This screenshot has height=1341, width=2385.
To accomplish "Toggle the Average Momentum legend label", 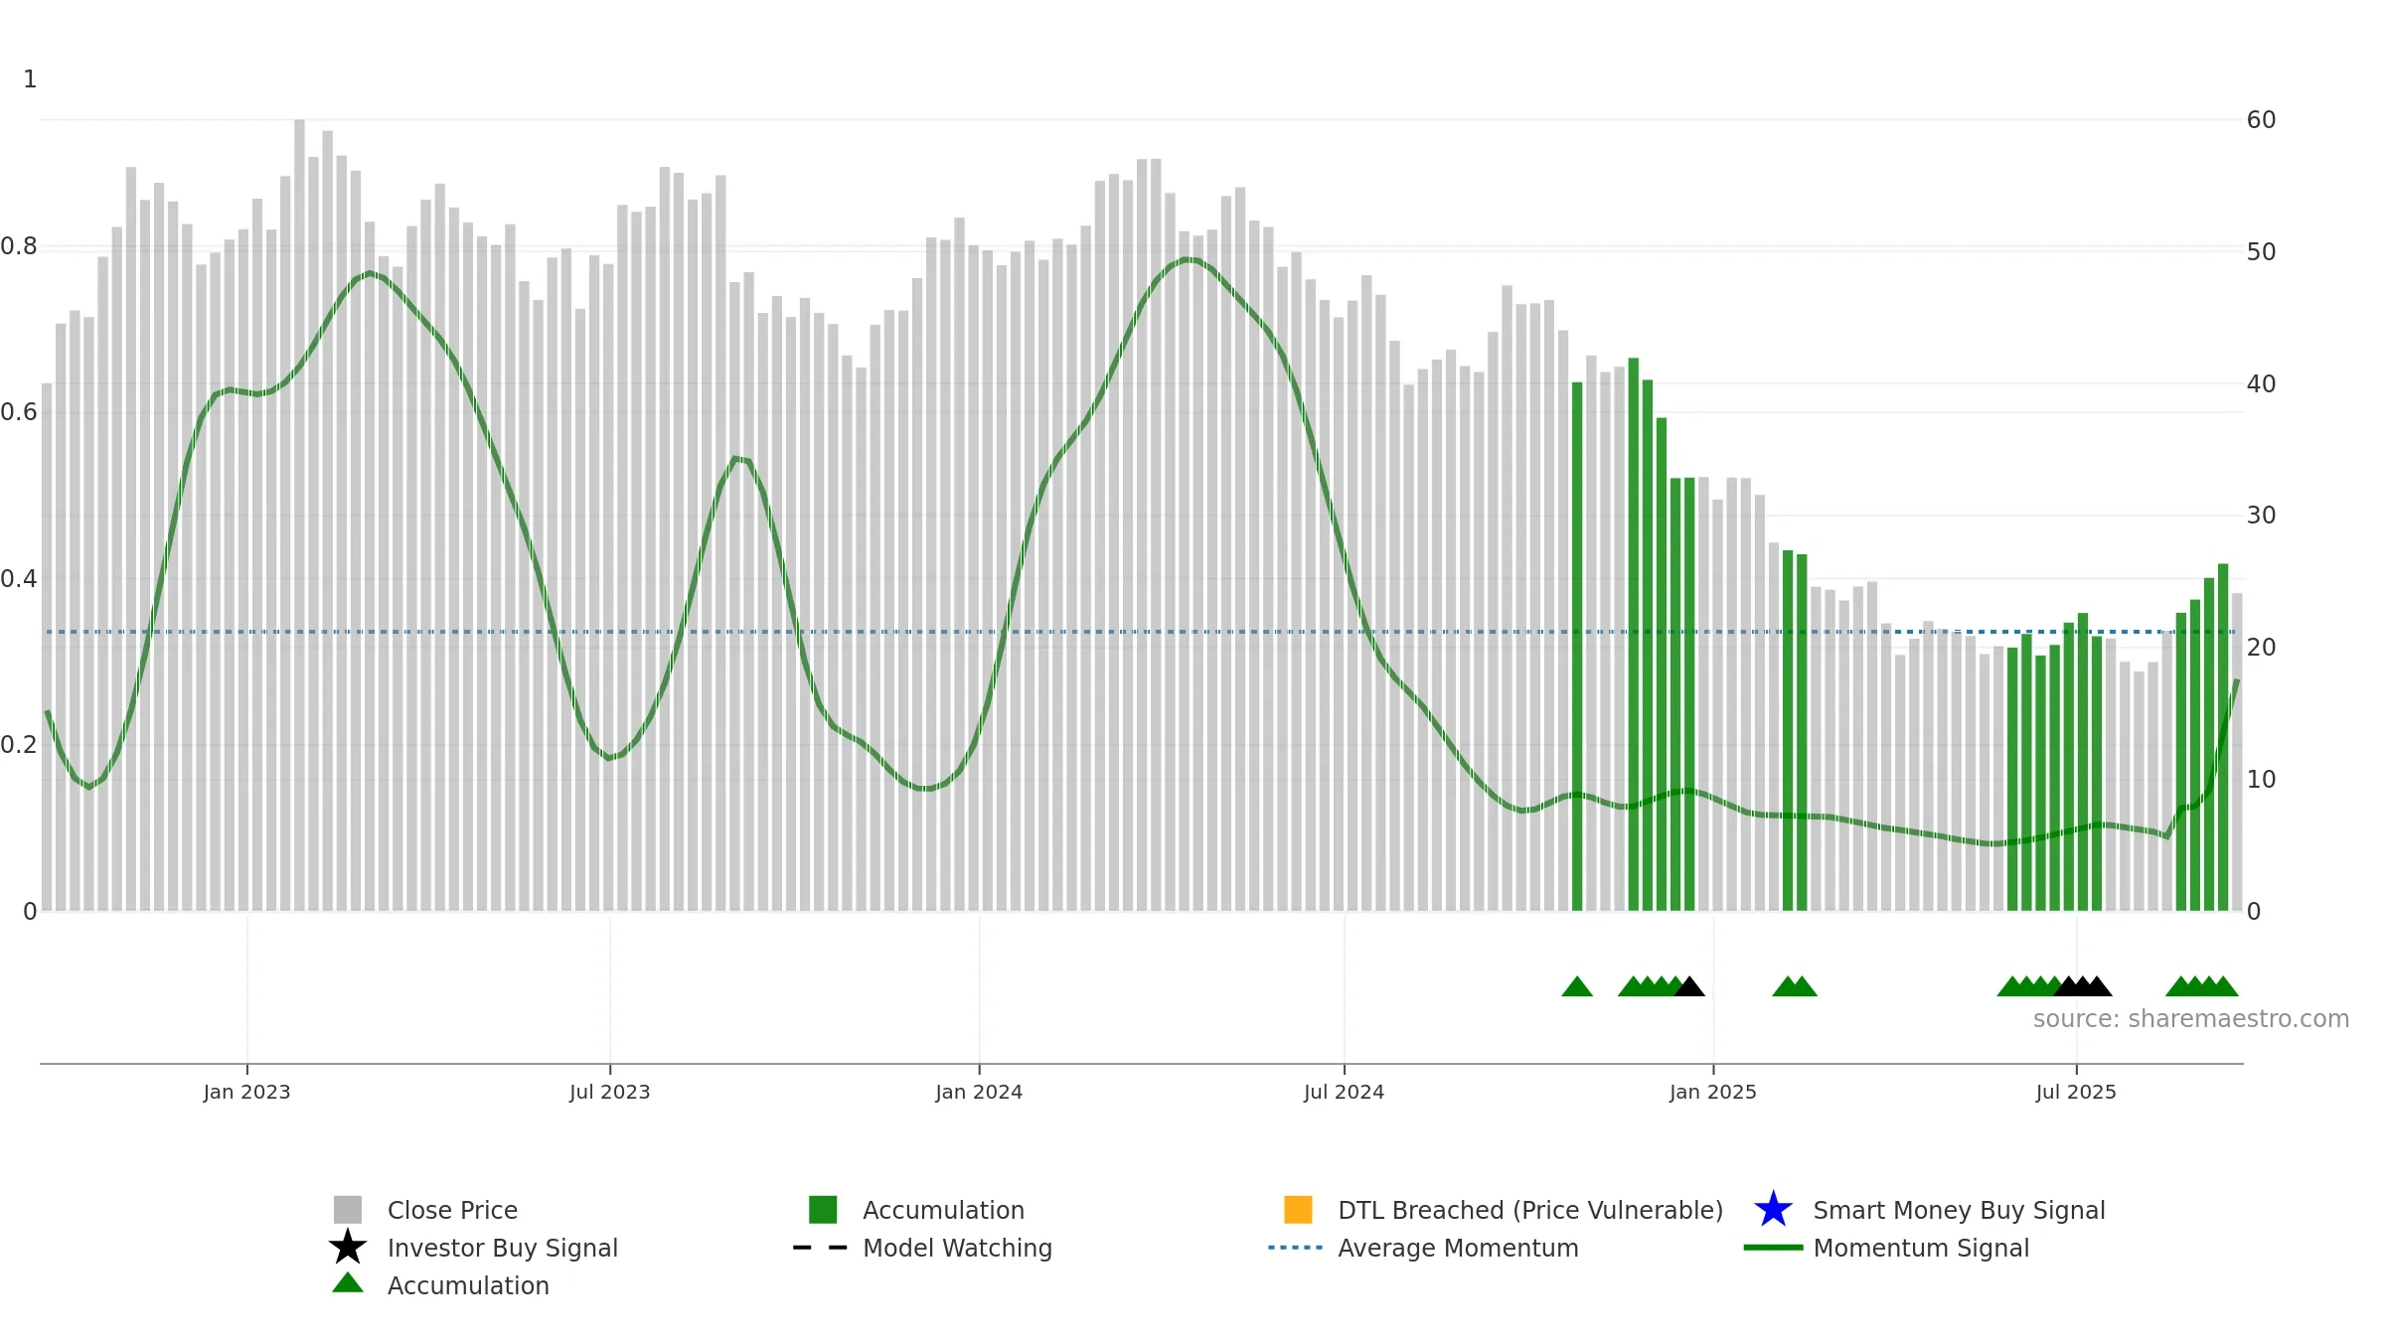I will click(x=1457, y=1248).
